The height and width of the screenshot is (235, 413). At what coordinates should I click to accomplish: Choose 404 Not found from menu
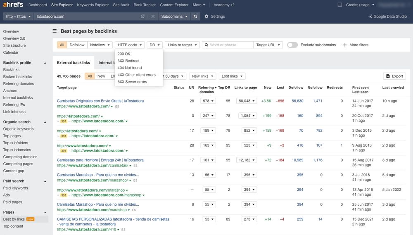(130, 68)
